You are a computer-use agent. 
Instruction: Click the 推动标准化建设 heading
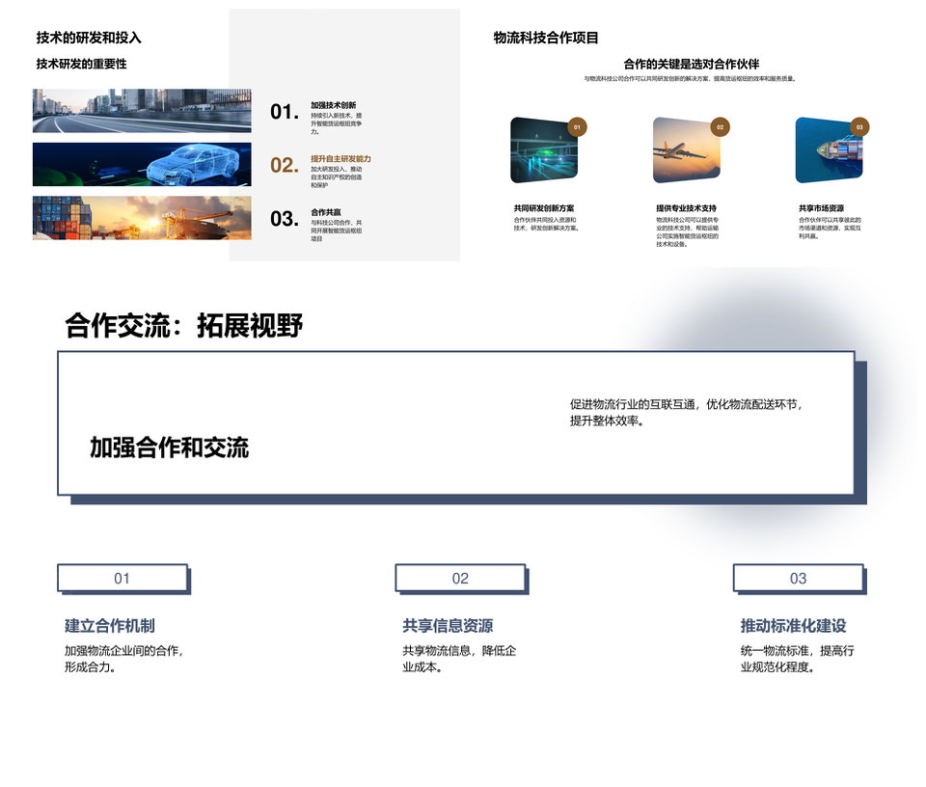(793, 626)
